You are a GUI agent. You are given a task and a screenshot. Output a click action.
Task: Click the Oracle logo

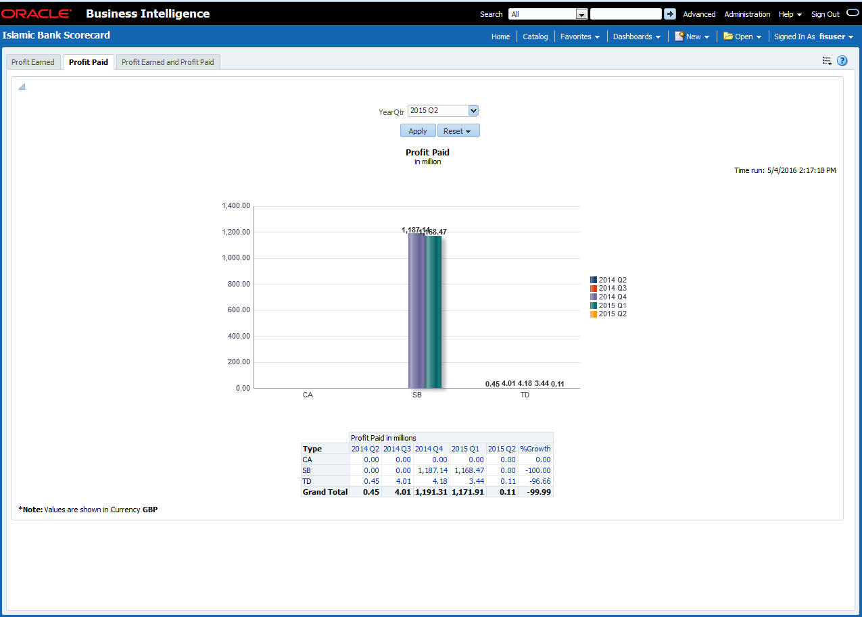[x=37, y=14]
